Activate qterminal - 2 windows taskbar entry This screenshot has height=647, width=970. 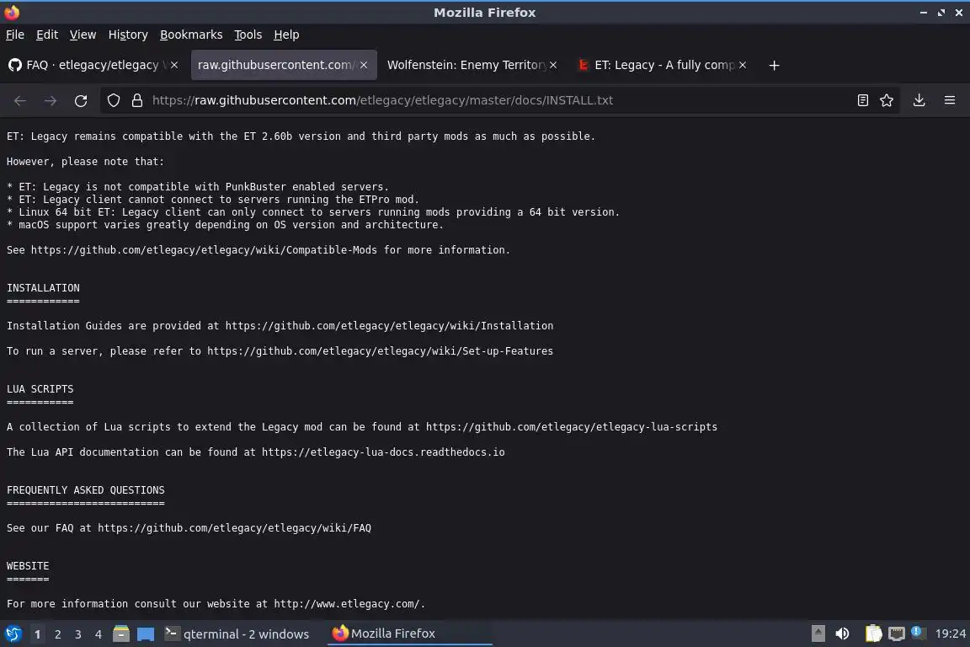[x=237, y=634]
